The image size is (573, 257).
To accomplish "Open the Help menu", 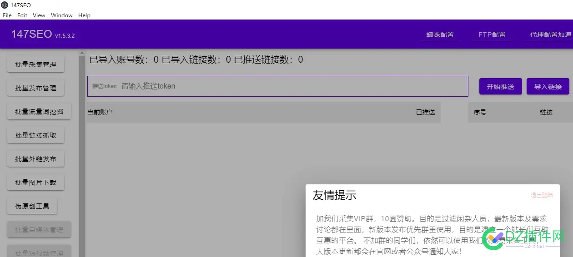I will coord(85,15).
